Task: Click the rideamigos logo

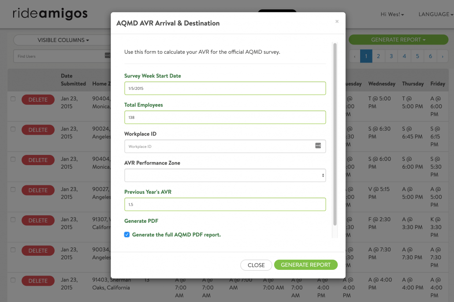Action: [50, 13]
